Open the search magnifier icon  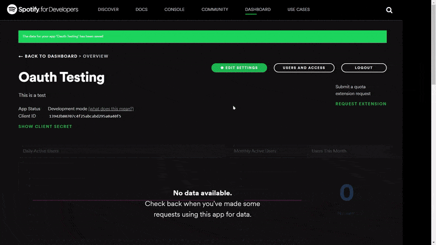tap(389, 10)
